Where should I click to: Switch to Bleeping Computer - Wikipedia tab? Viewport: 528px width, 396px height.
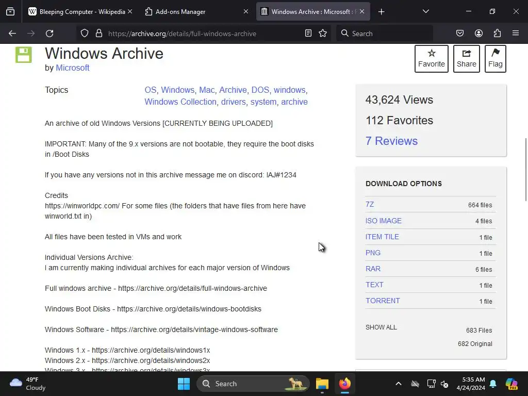(81, 11)
